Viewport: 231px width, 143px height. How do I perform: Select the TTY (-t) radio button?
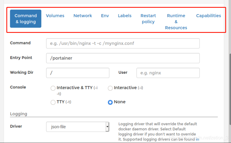pyautogui.click(x=53, y=102)
